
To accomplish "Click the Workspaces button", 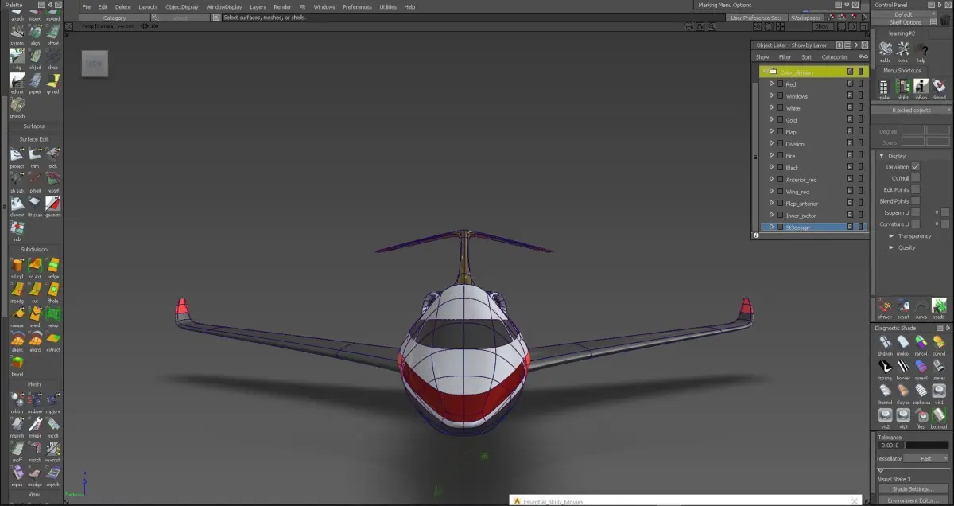I will 806,18.
